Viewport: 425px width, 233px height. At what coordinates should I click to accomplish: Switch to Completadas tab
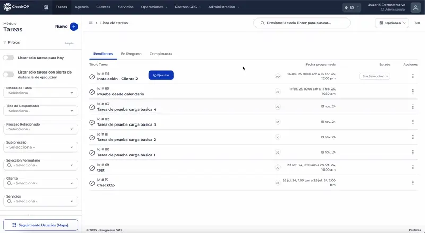pyautogui.click(x=161, y=54)
